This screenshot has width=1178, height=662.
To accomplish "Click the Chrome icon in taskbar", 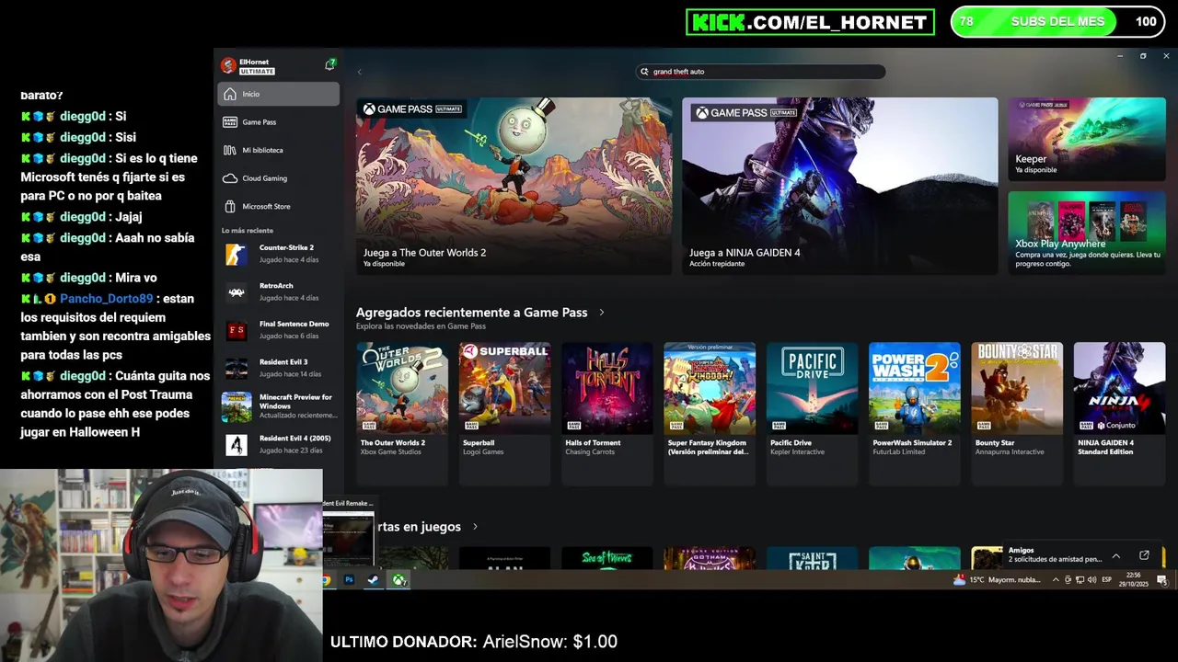I will [x=326, y=580].
